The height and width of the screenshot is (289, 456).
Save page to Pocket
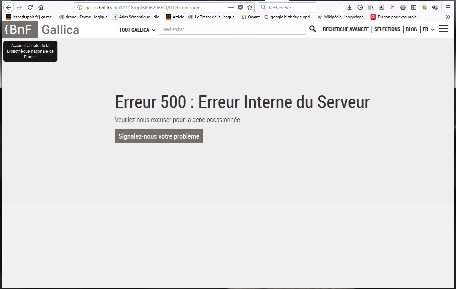[240, 7]
